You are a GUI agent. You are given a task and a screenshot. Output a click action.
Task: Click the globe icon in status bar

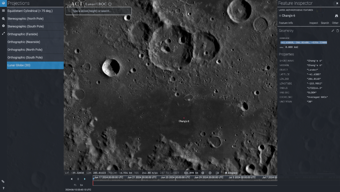pos(203,173)
